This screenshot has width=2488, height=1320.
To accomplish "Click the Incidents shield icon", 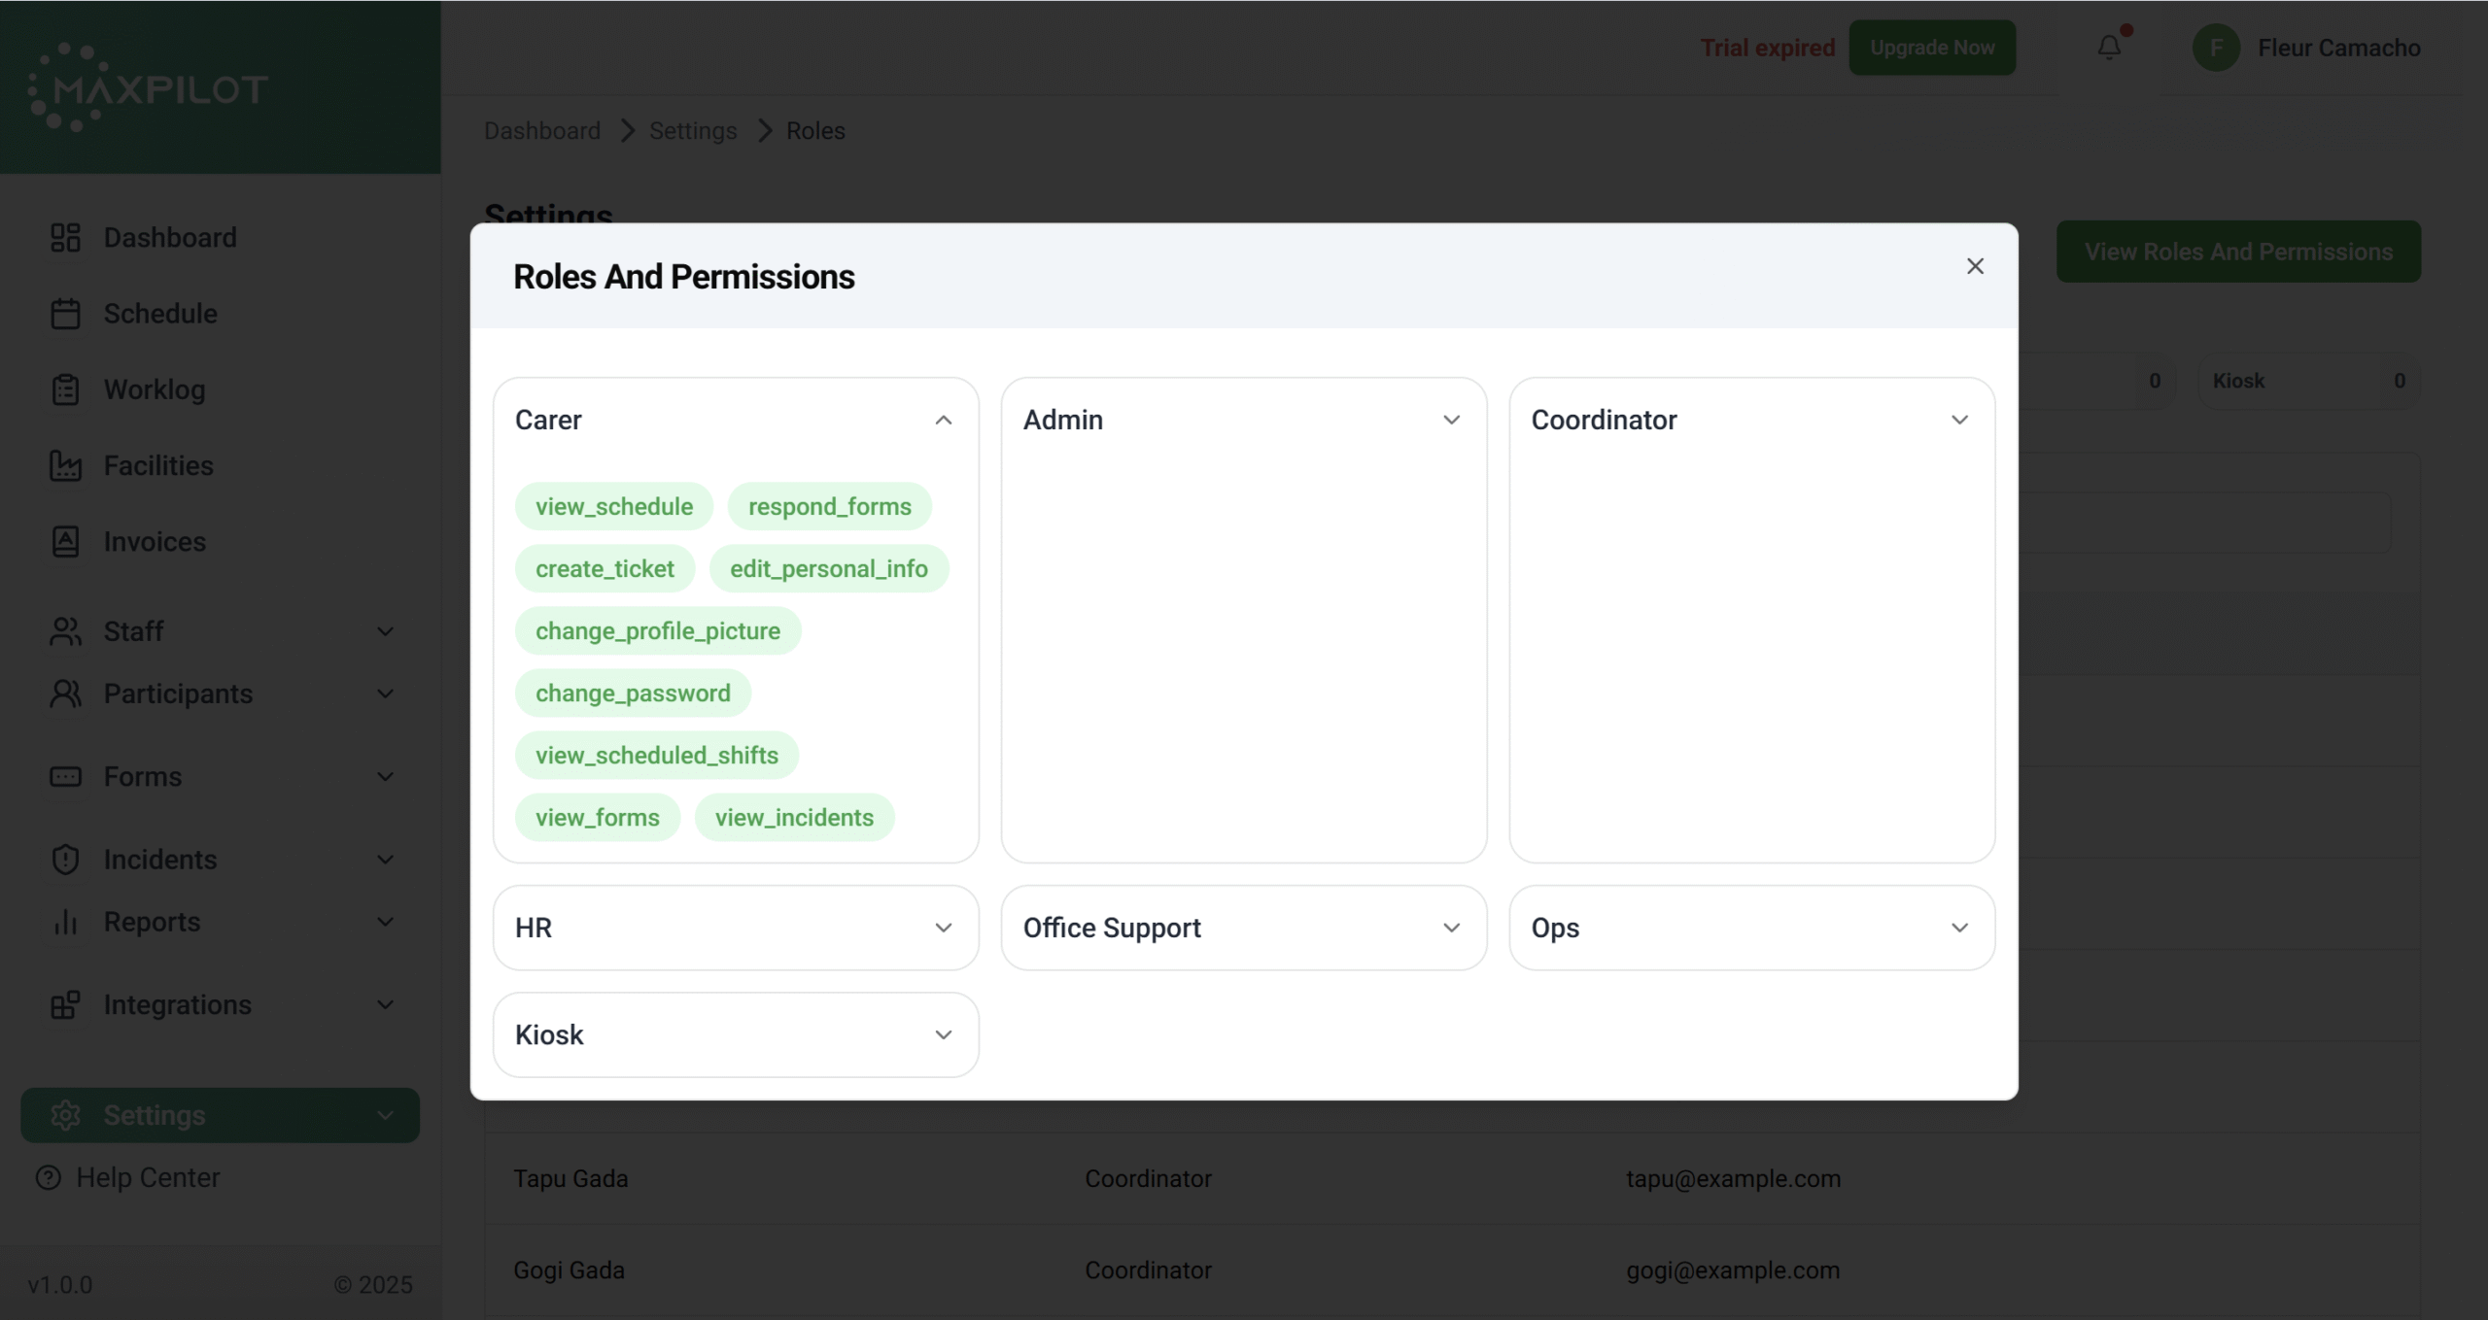I will pyautogui.click(x=65, y=860).
